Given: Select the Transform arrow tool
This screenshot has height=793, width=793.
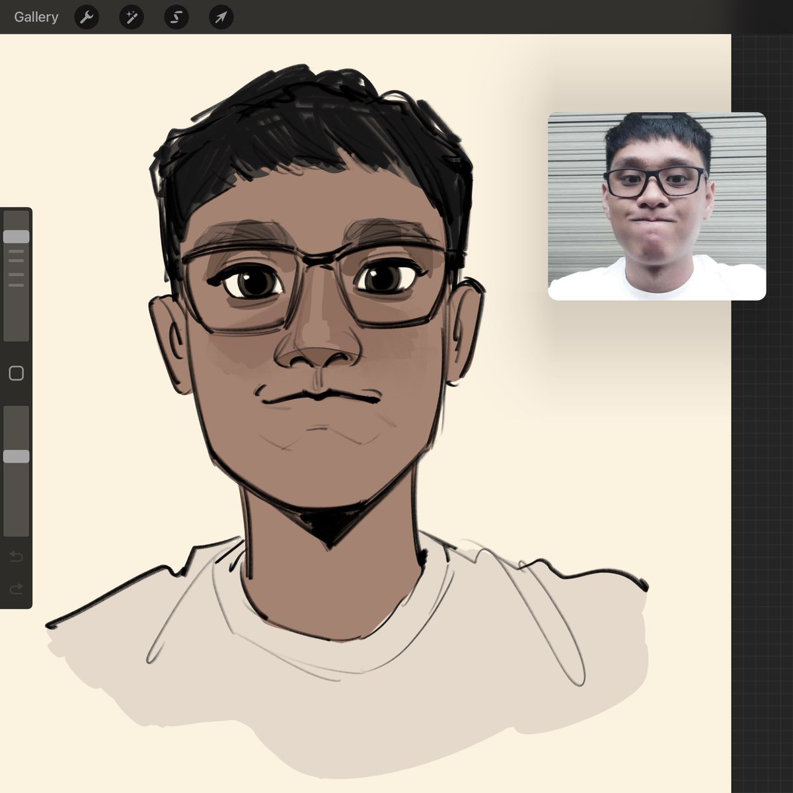Looking at the screenshot, I should (x=221, y=17).
